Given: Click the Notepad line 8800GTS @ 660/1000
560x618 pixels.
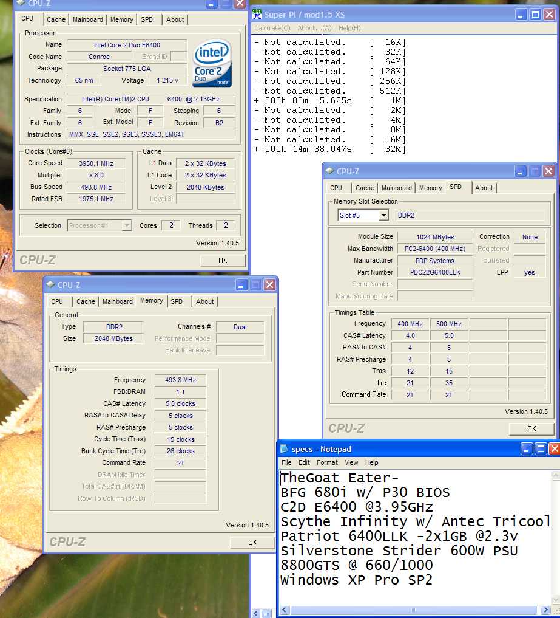Looking at the screenshot, I should [357, 565].
